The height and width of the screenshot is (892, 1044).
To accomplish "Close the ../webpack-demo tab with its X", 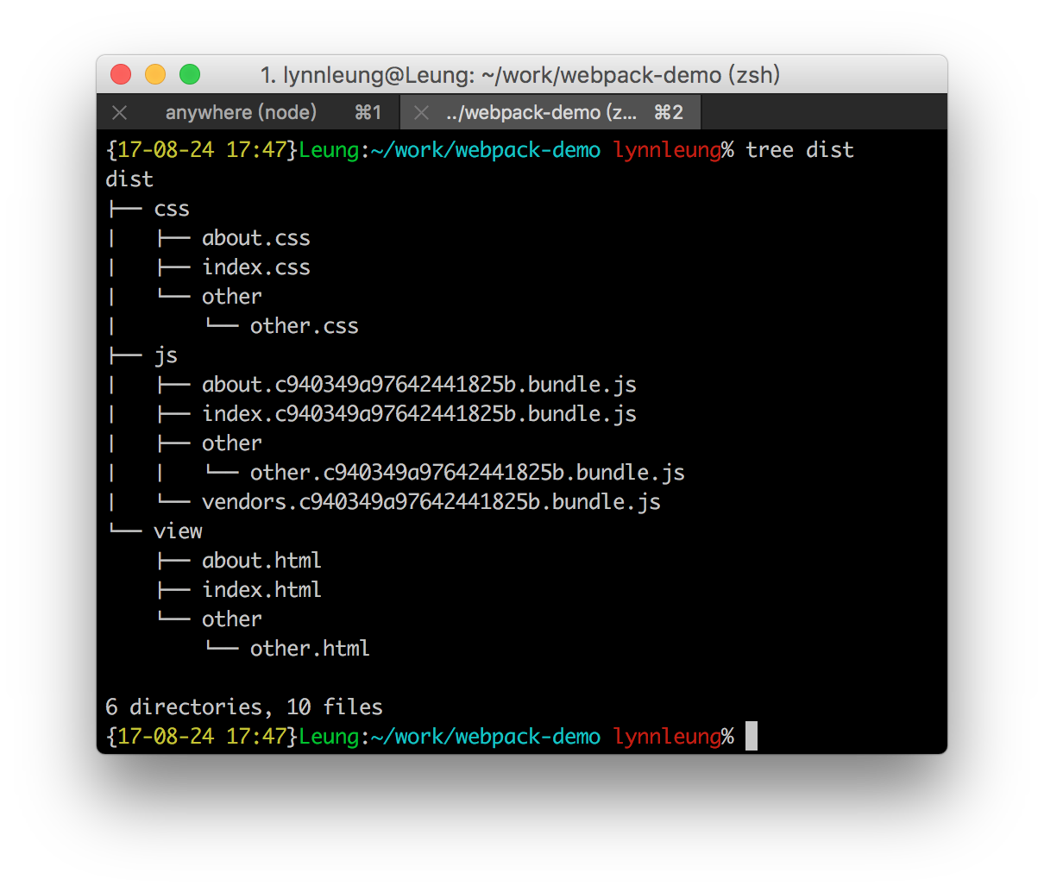I will (421, 113).
